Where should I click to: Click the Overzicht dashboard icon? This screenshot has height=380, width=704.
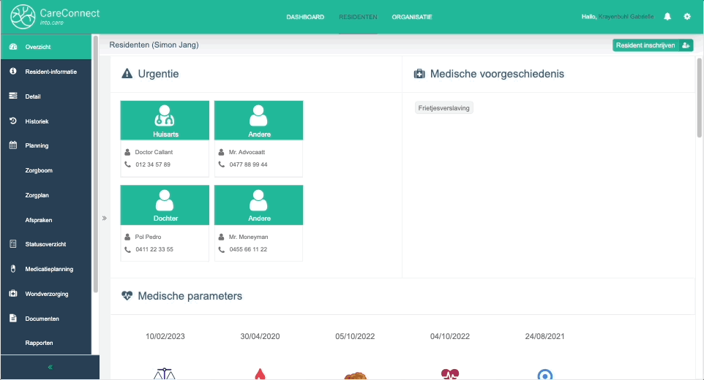click(x=13, y=47)
